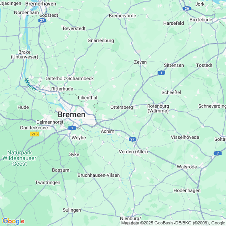The width and height of the screenshot is (226, 226).
Task: Click the A7 highway shield near Soltau
Action: [218, 153]
